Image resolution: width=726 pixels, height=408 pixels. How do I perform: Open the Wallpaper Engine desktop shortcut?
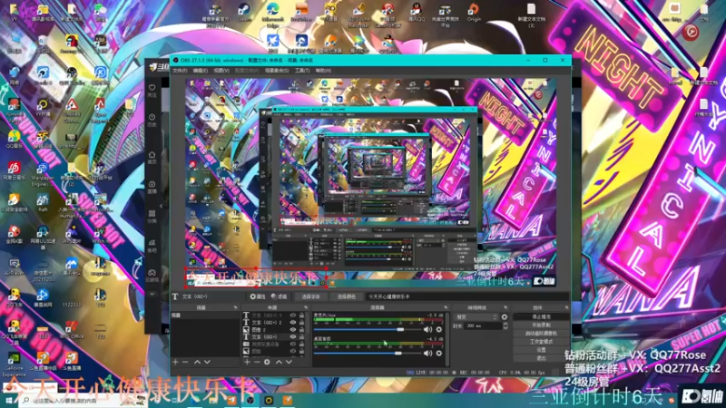[43, 173]
